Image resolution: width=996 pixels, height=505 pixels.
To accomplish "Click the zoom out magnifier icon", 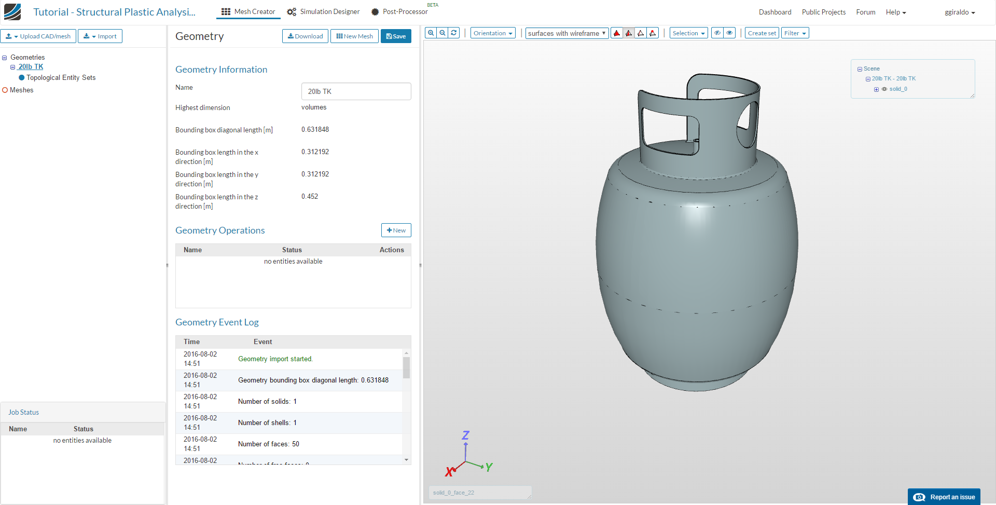I will pyautogui.click(x=442, y=33).
